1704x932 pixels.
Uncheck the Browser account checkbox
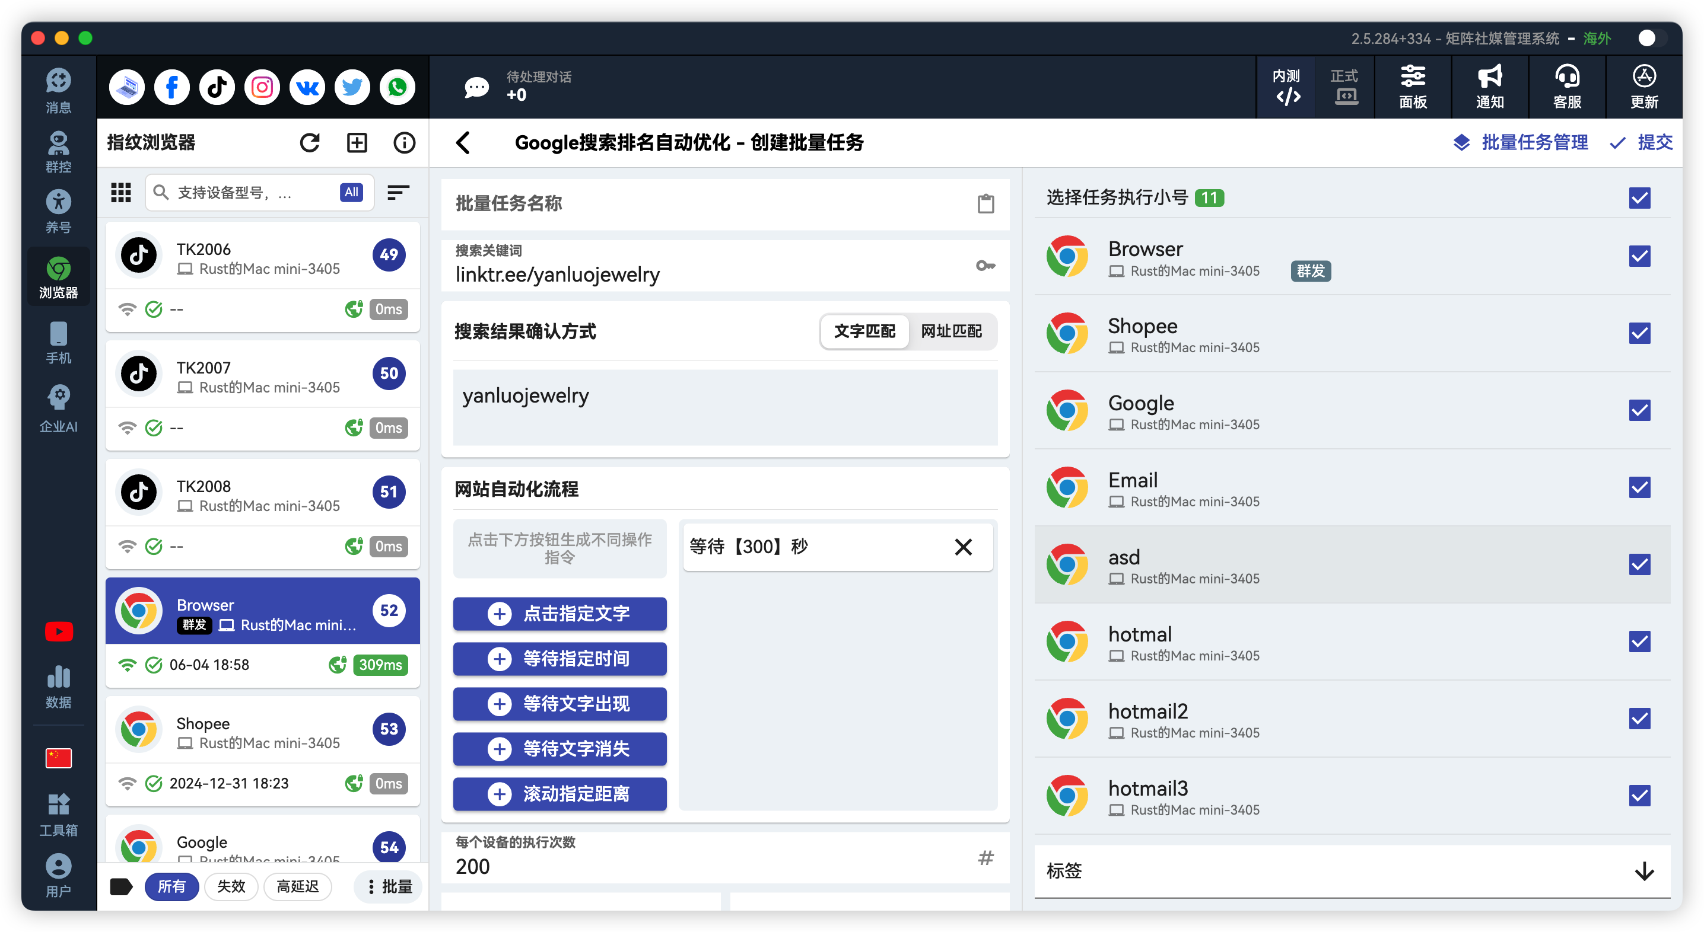(x=1639, y=256)
